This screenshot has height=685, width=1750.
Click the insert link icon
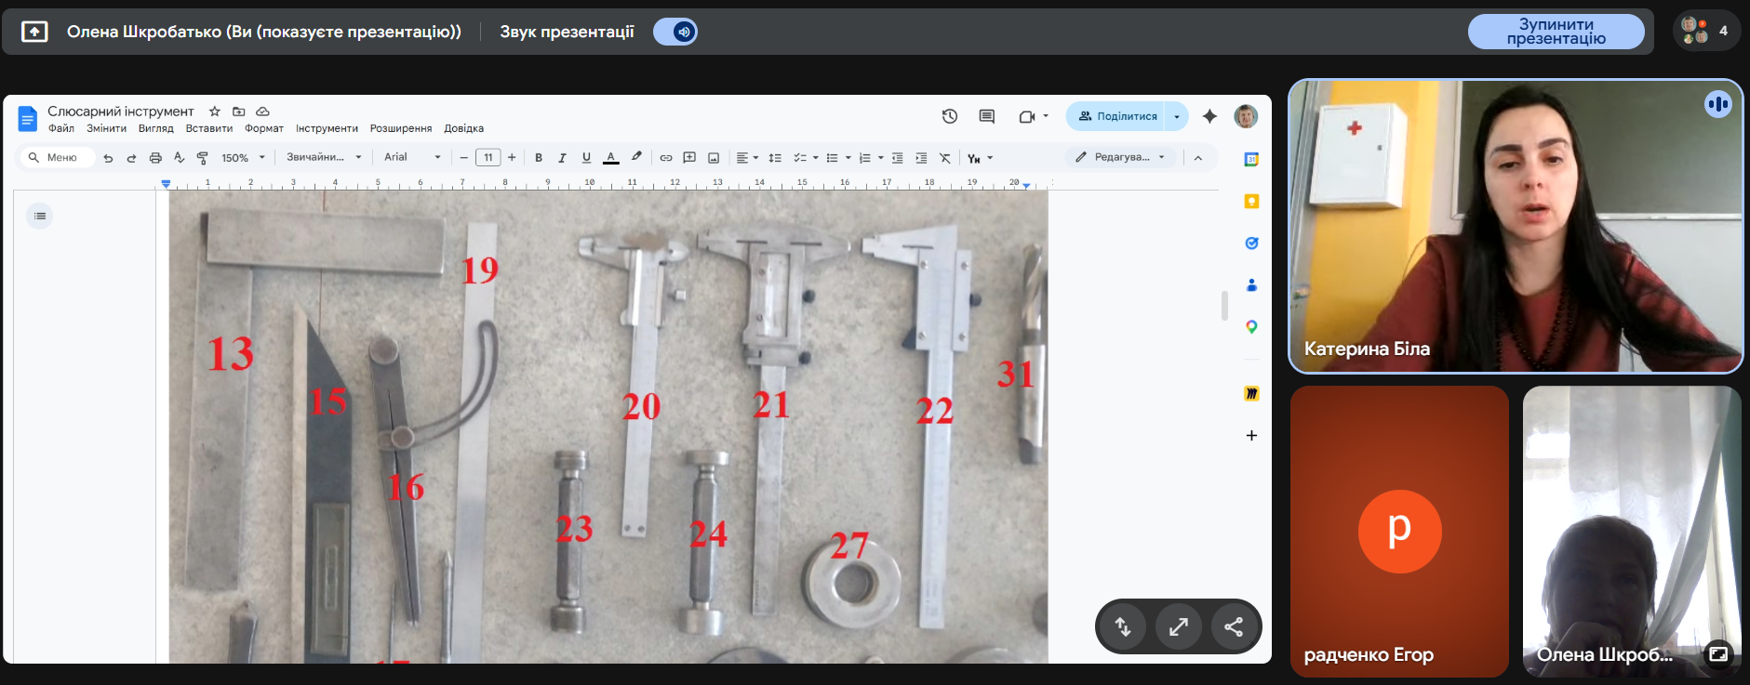[x=666, y=158]
